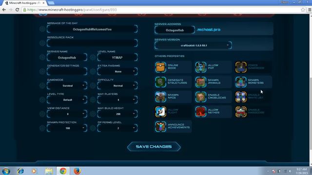This screenshot has height=175, width=312.
Task: Toggle the Online Mode chest icon
Action: [x=160, y=67]
